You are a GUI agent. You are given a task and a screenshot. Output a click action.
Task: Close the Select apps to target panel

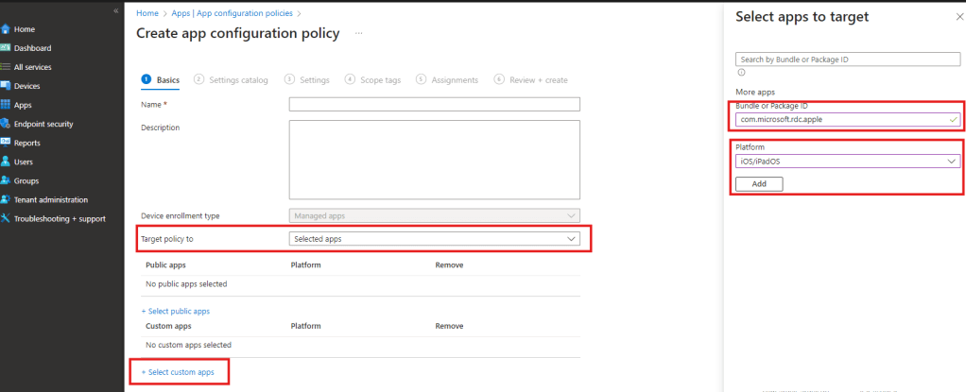coord(948,18)
